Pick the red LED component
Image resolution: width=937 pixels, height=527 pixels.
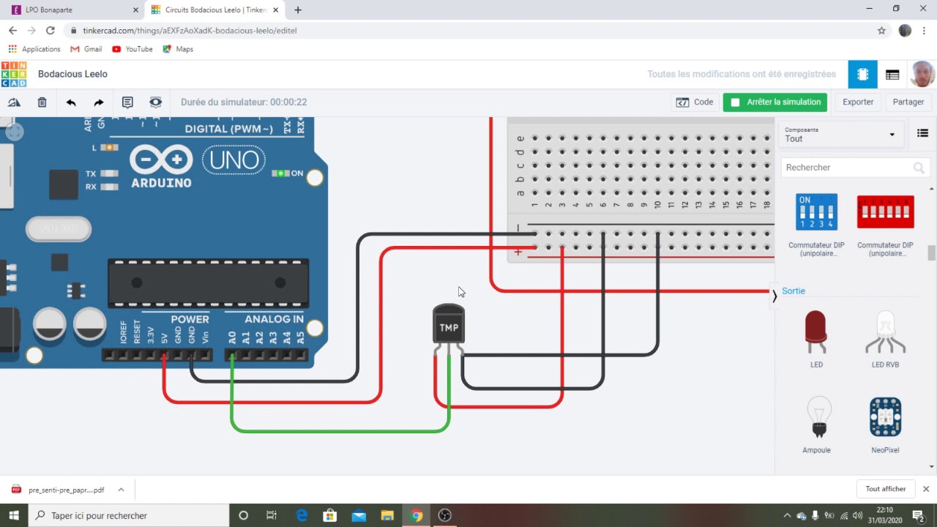point(815,338)
